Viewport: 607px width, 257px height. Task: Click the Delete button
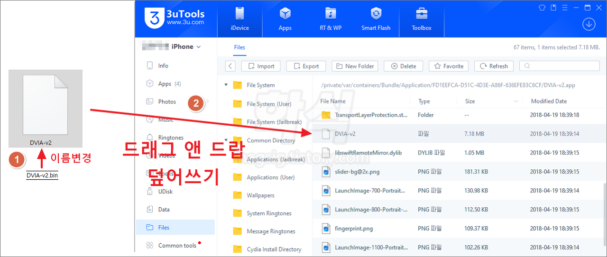click(404, 66)
